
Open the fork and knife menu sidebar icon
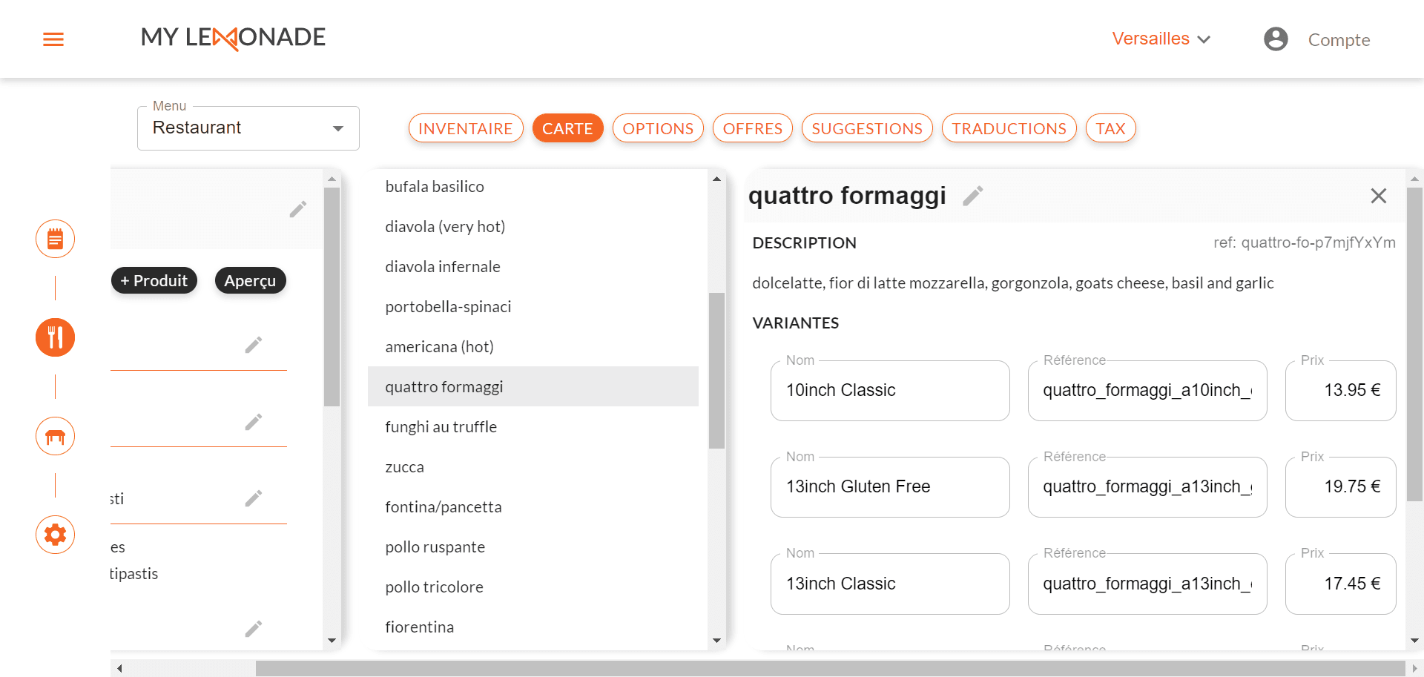[x=55, y=337]
